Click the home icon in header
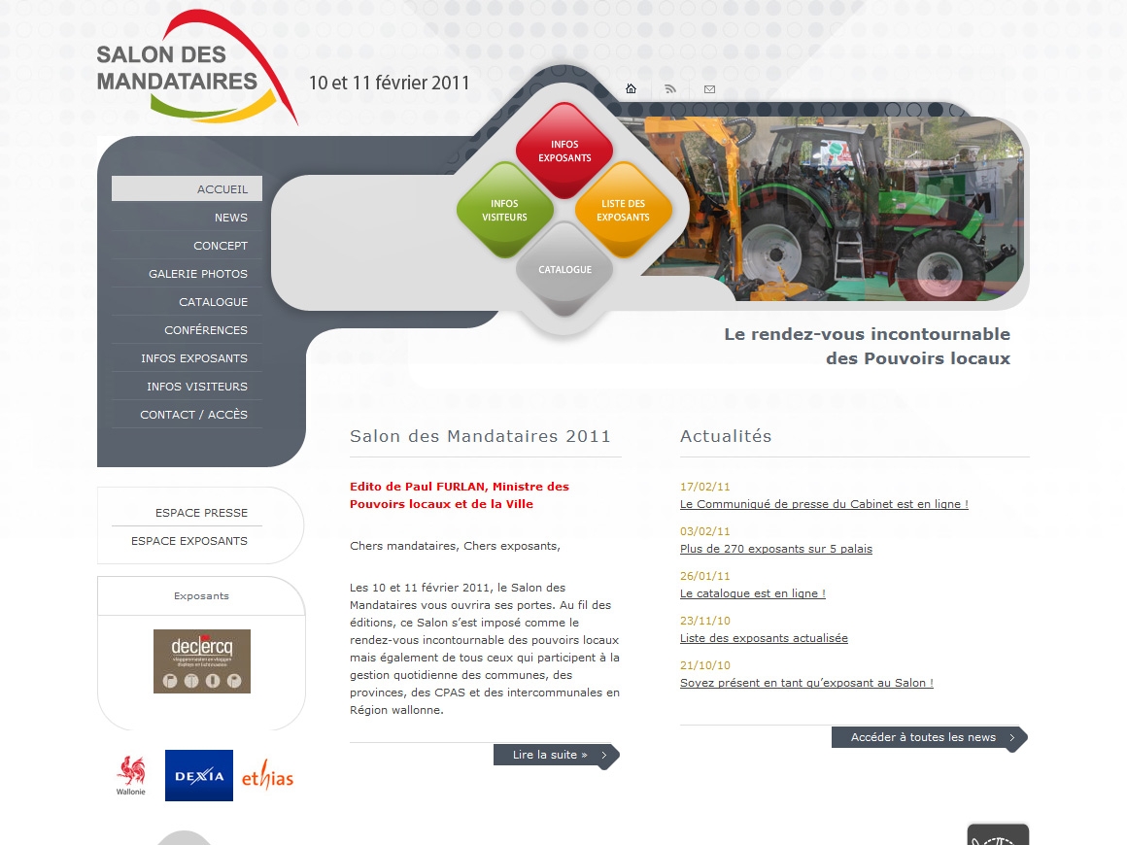Viewport: 1127px width, 845px height. [x=631, y=89]
